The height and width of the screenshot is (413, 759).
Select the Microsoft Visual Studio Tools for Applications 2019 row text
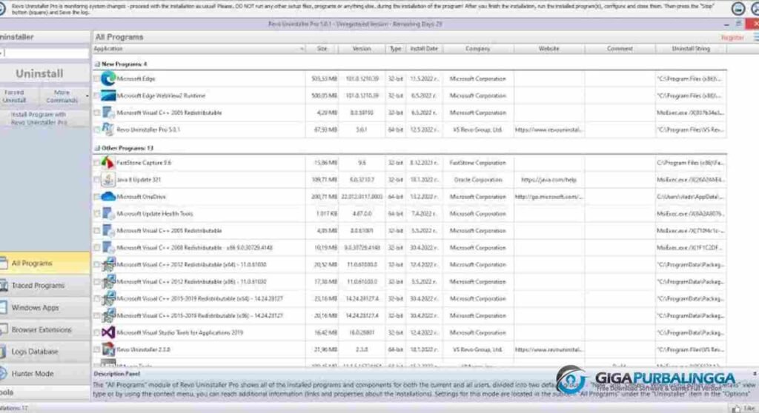pyautogui.click(x=179, y=333)
